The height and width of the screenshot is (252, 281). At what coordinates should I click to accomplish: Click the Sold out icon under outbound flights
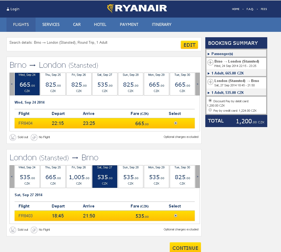13,138
